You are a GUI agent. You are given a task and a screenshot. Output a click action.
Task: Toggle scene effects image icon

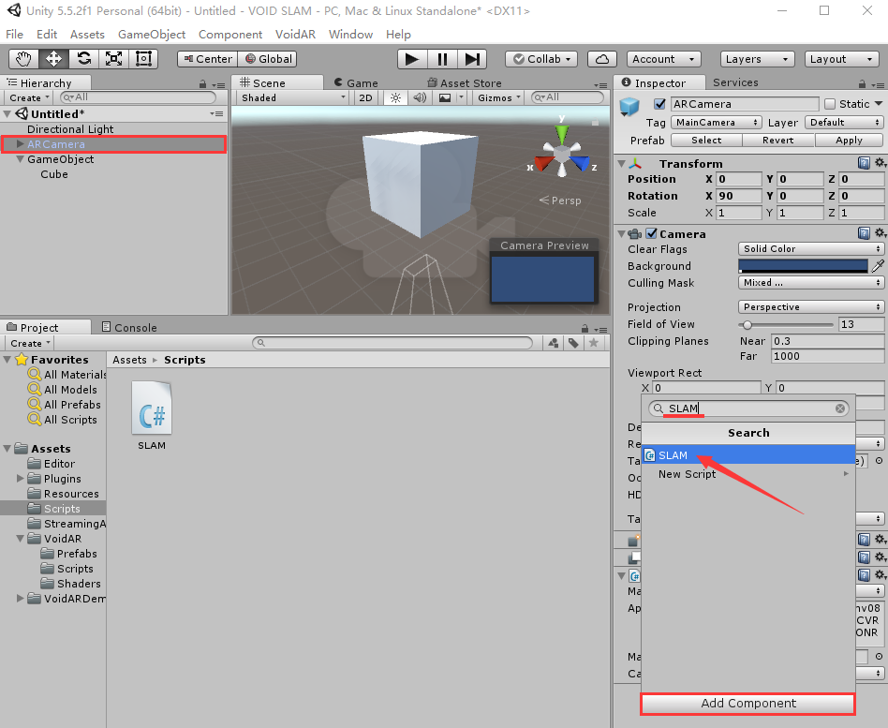(x=445, y=98)
